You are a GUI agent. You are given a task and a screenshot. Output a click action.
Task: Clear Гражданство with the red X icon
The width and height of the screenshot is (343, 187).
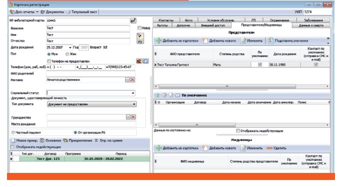click(133, 117)
